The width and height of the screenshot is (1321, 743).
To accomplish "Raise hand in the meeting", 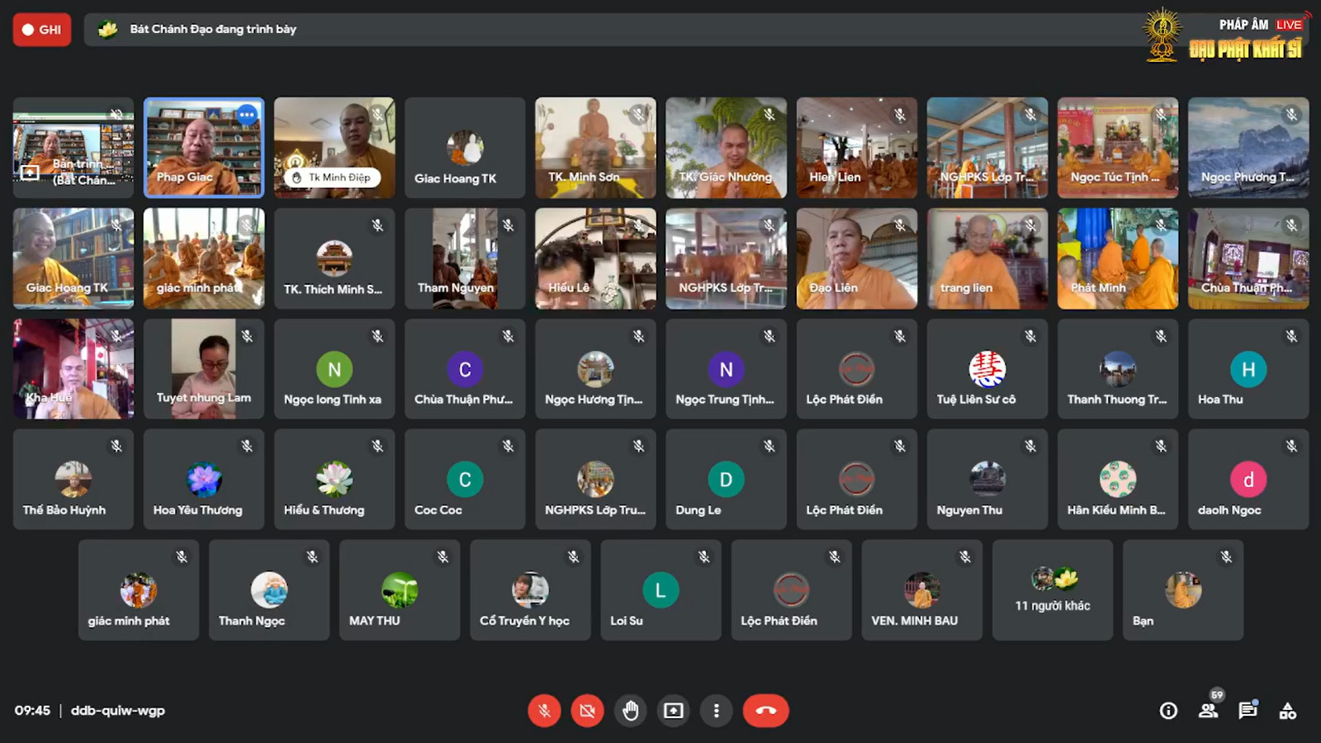I will (631, 711).
